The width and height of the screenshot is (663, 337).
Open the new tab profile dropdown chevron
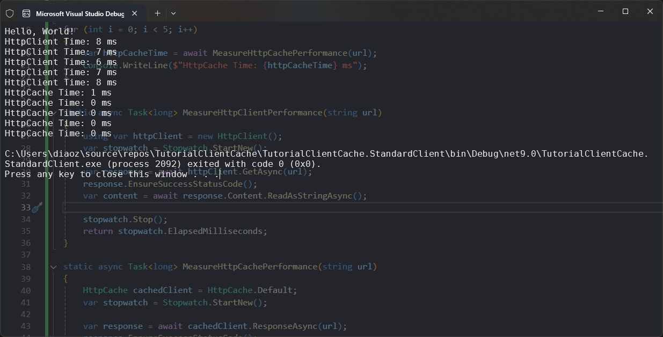pos(173,13)
